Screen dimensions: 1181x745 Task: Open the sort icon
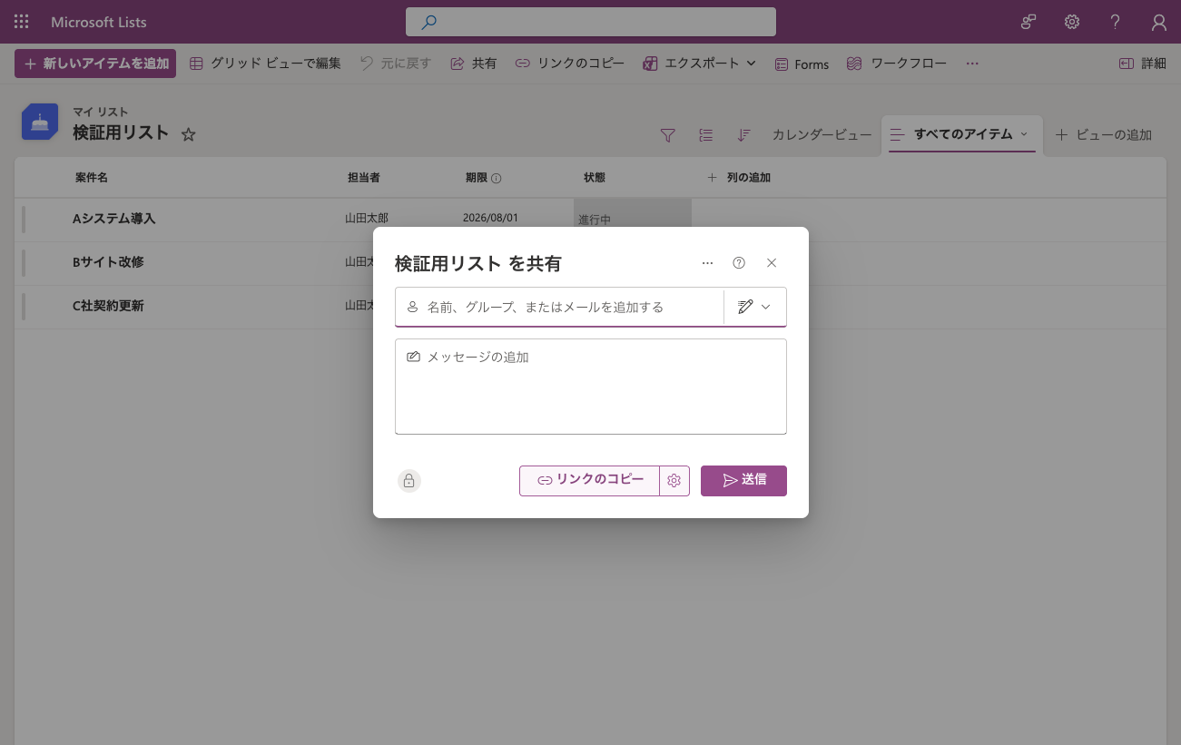click(x=743, y=134)
